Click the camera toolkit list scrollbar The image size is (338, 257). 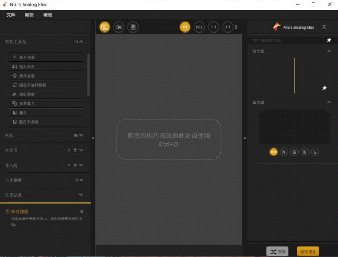(x=88, y=75)
